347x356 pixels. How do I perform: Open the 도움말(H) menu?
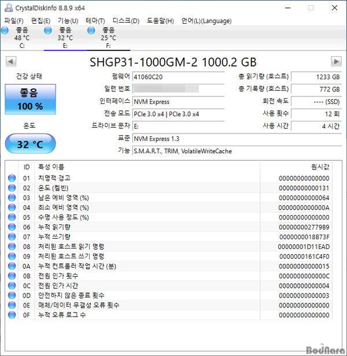[160, 21]
